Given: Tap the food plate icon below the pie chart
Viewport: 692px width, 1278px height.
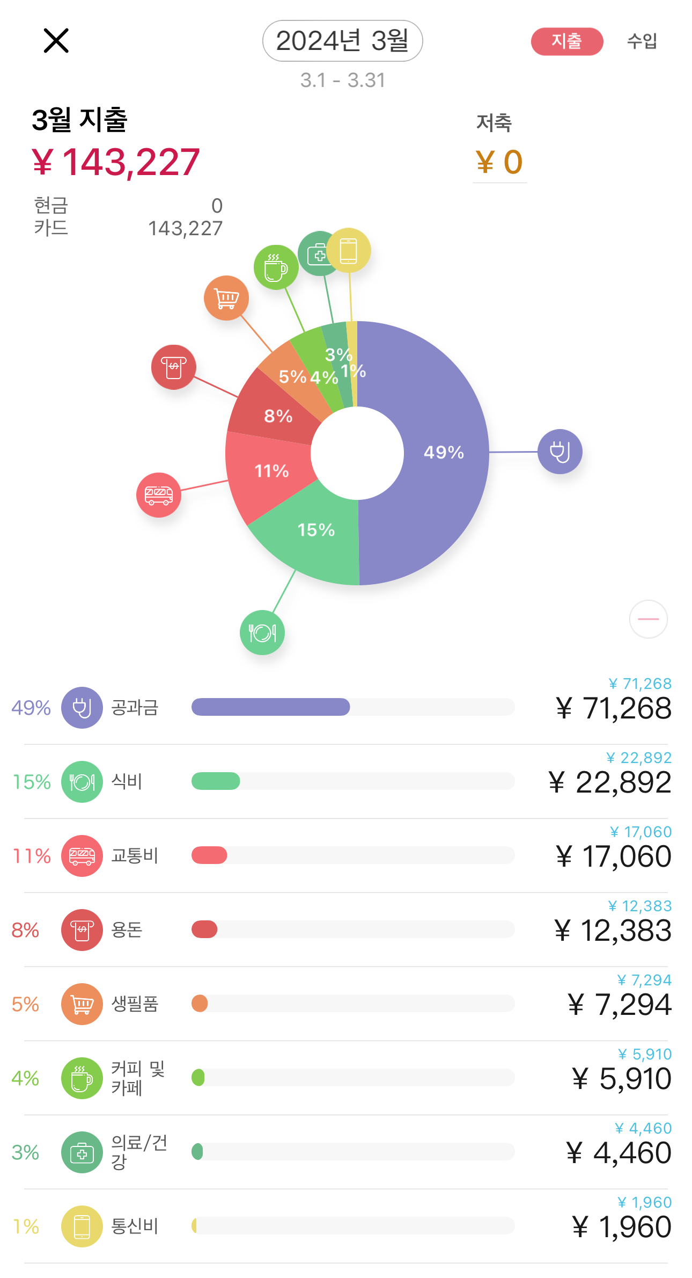Looking at the screenshot, I should coord(262,633).
